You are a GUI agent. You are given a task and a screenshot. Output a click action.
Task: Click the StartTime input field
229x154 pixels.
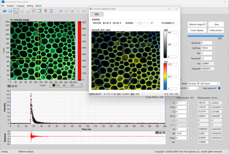click(206, 43)
